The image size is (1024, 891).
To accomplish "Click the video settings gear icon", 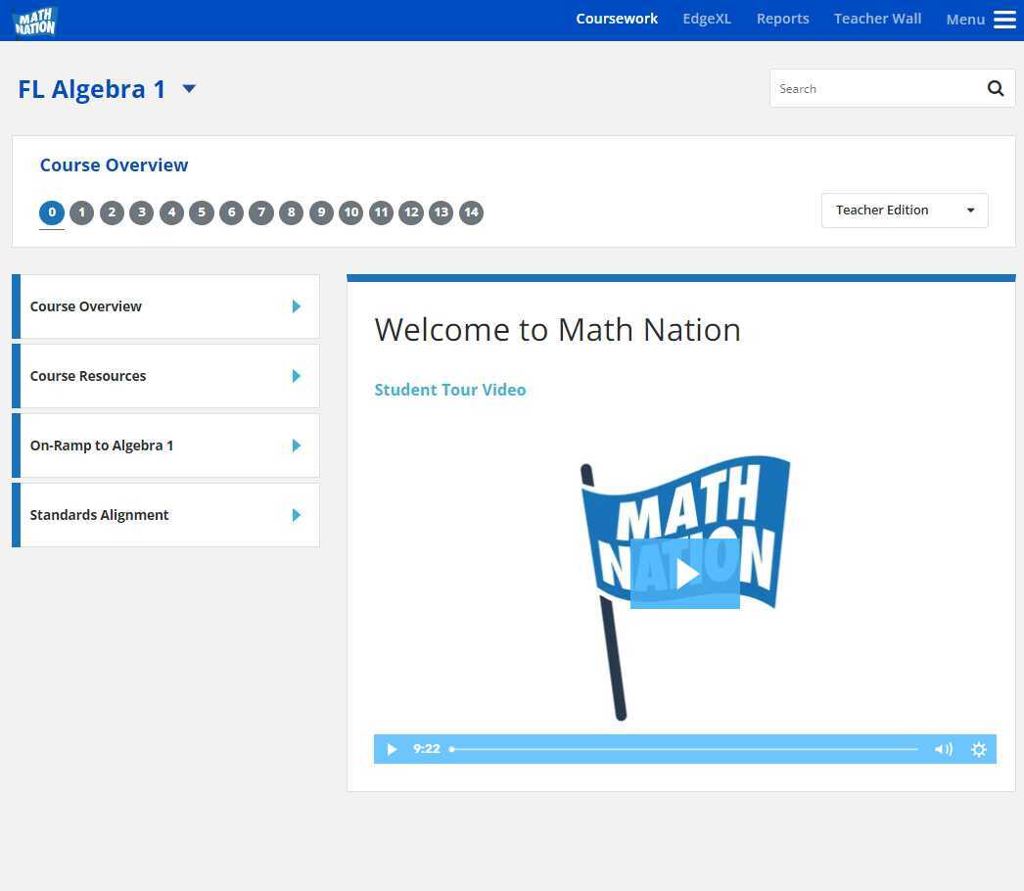I will (x=978, y=749).
